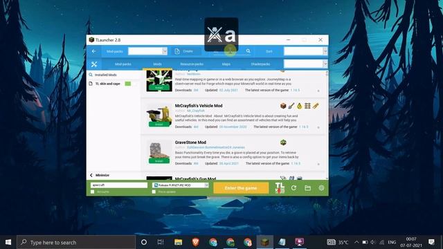443x249 pixels.
Task: Click the GraveStone Mod title
Action: [190, 142]
